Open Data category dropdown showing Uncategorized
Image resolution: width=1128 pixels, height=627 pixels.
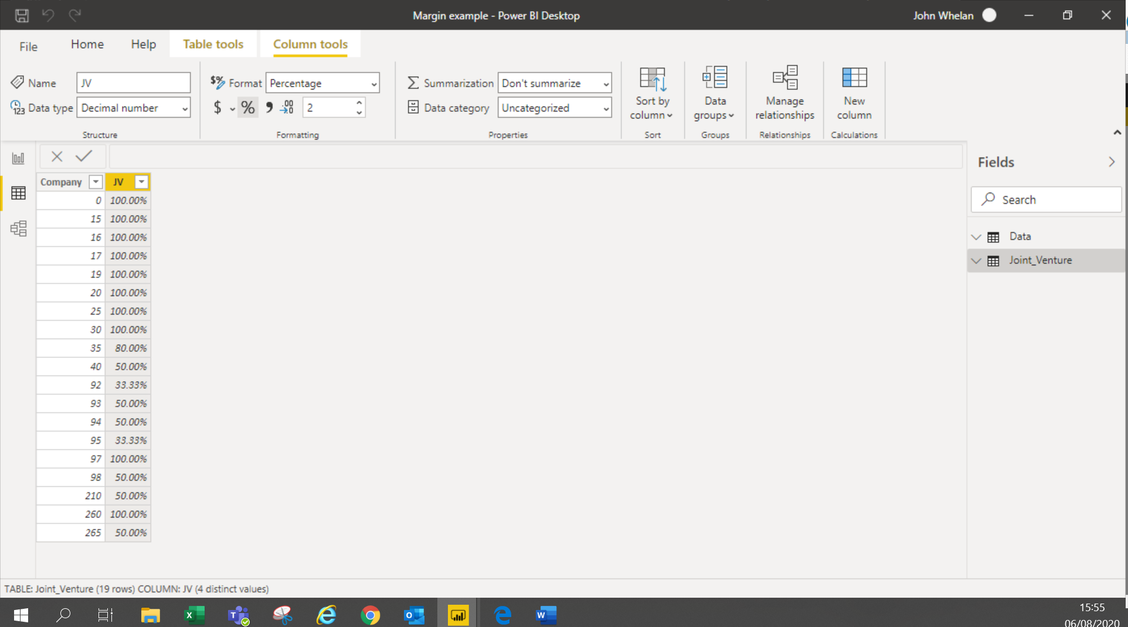pyautogui.click(x=555, y=108)
